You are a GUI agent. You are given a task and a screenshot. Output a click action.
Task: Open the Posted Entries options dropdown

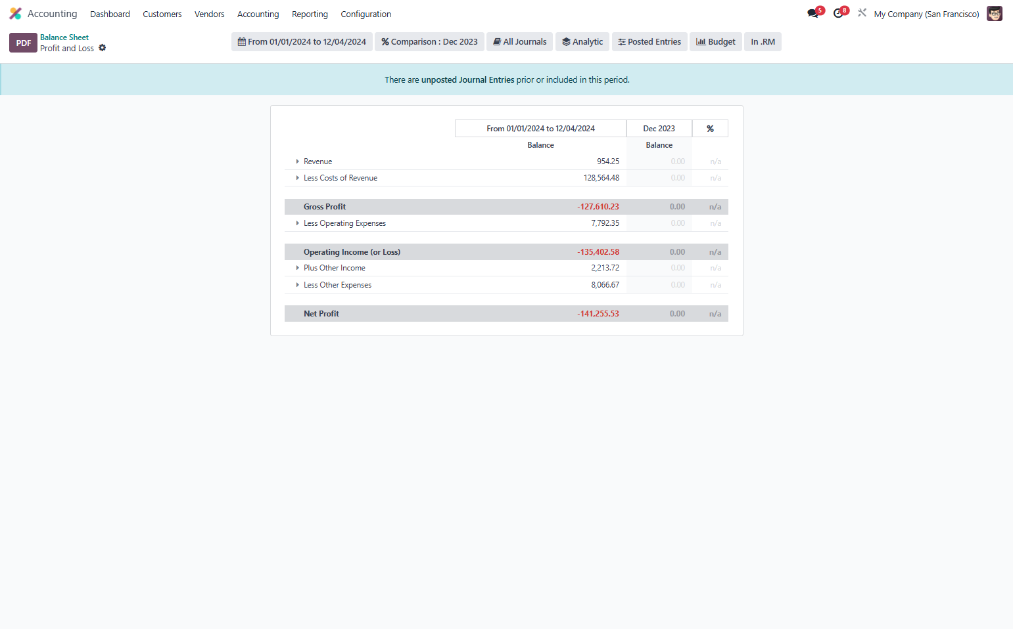(x=649, y=42)
